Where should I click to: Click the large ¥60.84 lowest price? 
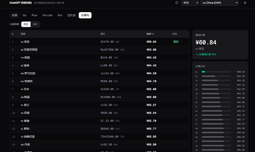(206, 42)
